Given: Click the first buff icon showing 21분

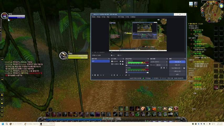Looking at the screenshot, I should (191, 4).
